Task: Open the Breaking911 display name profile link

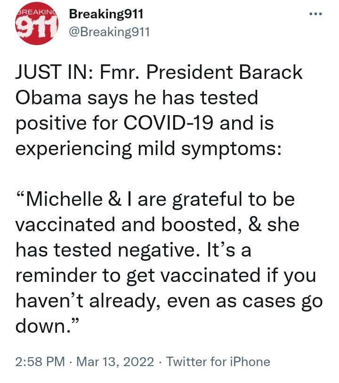Action: [106, 14]
